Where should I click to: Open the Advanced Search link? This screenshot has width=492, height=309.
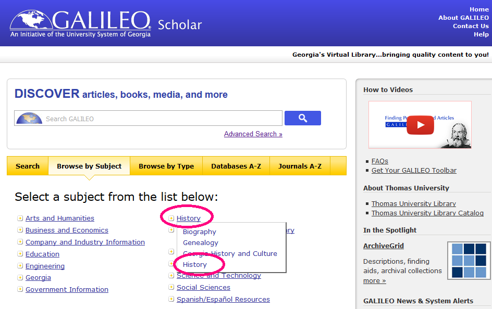[x=253, y=134]
